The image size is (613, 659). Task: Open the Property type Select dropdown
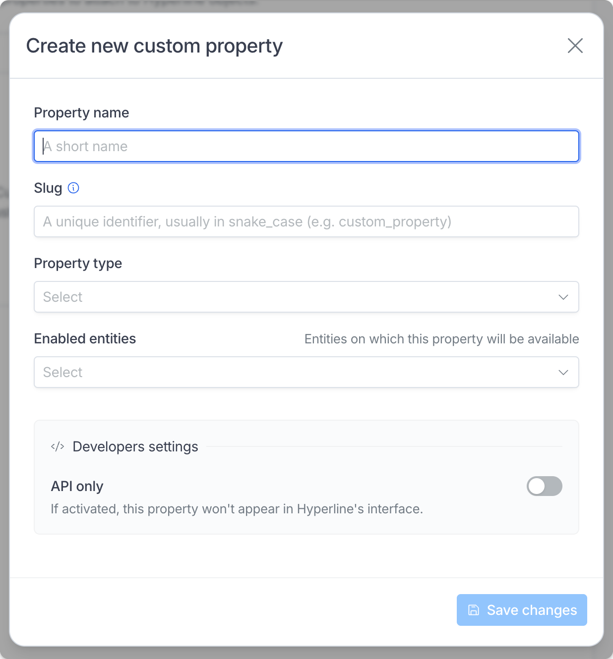306,297
